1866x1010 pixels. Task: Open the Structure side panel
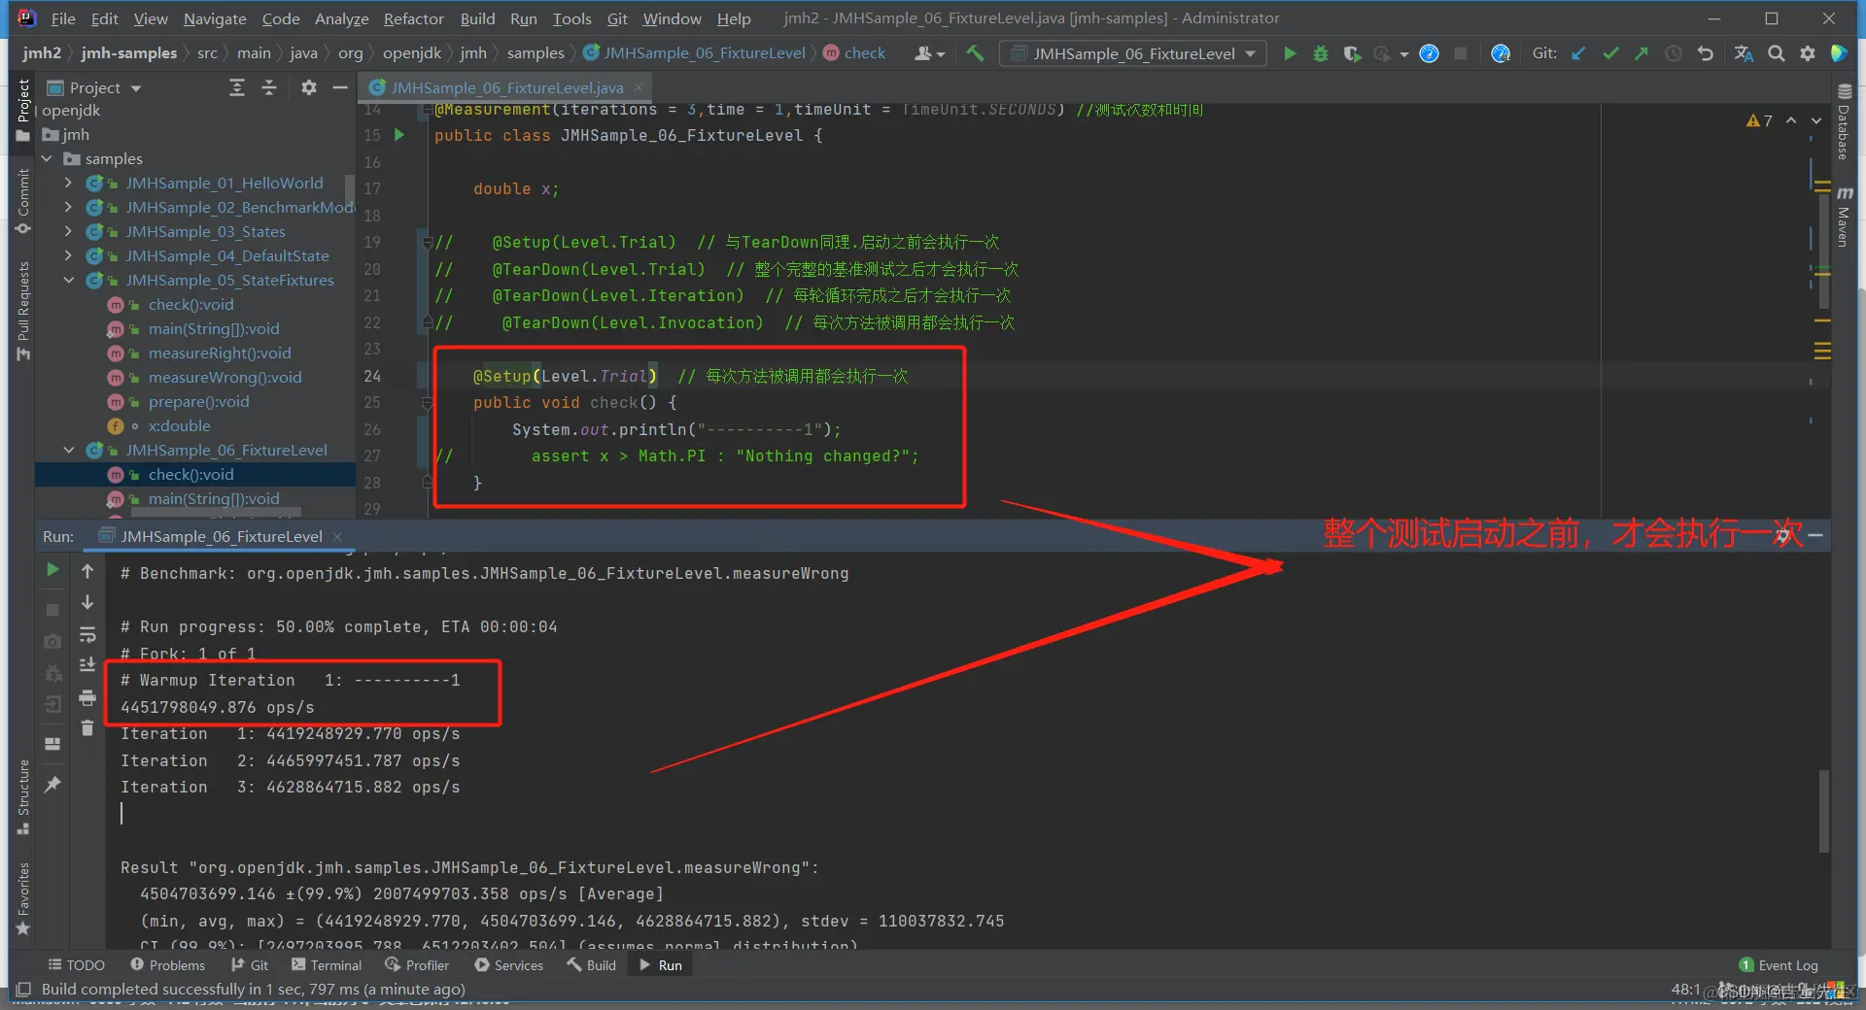(x=23, y=796)
